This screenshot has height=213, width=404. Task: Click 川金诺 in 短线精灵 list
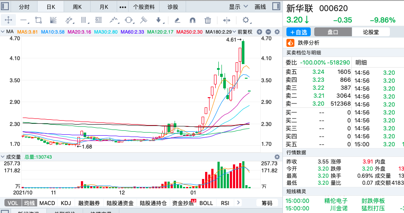tap(339, 208)
